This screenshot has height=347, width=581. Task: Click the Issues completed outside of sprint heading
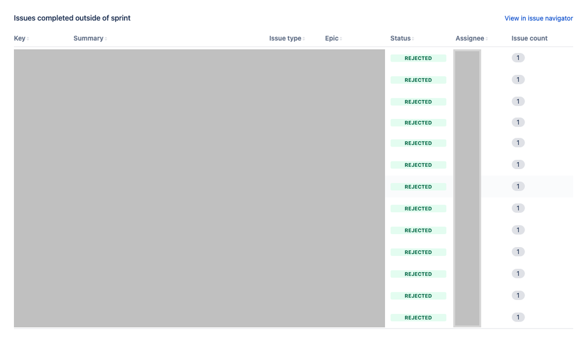72,18
